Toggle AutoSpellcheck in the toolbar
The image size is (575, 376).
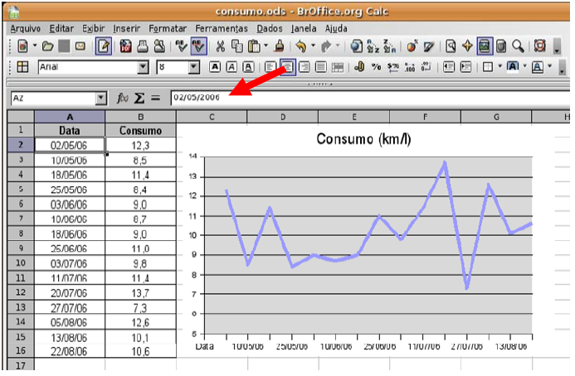click(199, 47)
